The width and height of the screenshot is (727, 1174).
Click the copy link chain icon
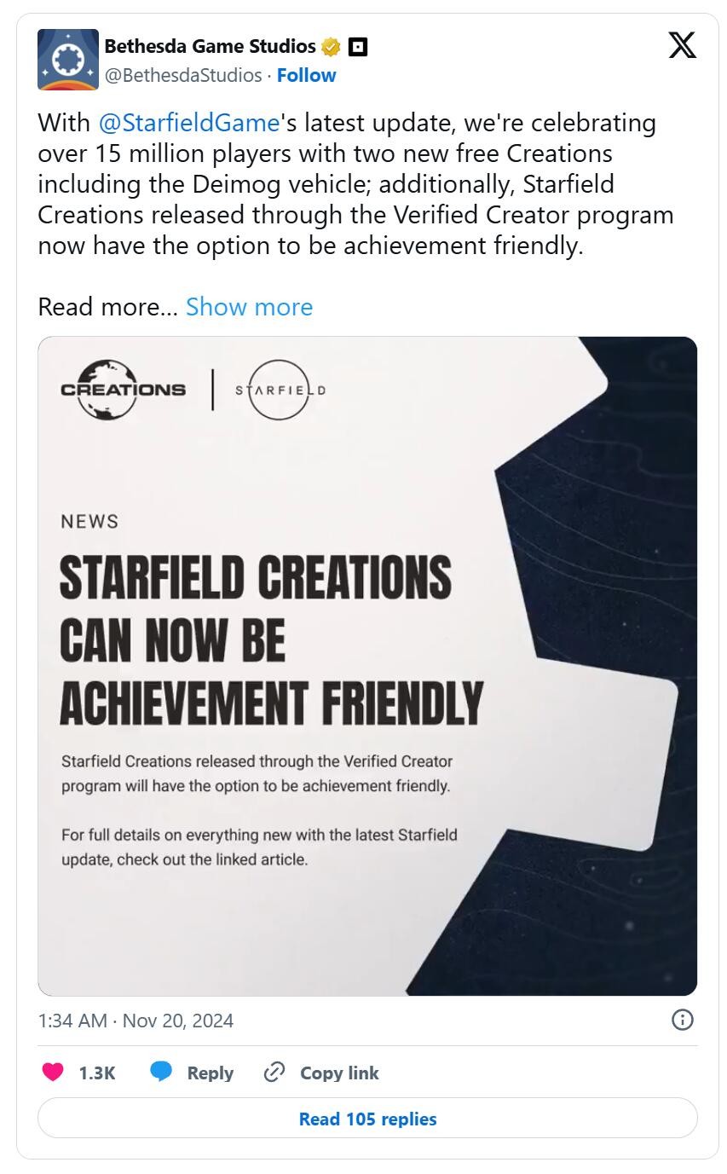click(x=274, y=1073)
